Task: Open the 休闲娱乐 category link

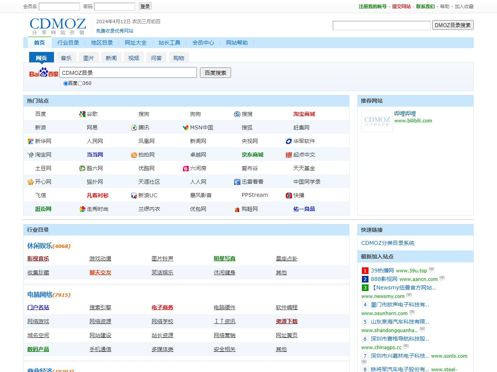Action: (x=40, y=246)
